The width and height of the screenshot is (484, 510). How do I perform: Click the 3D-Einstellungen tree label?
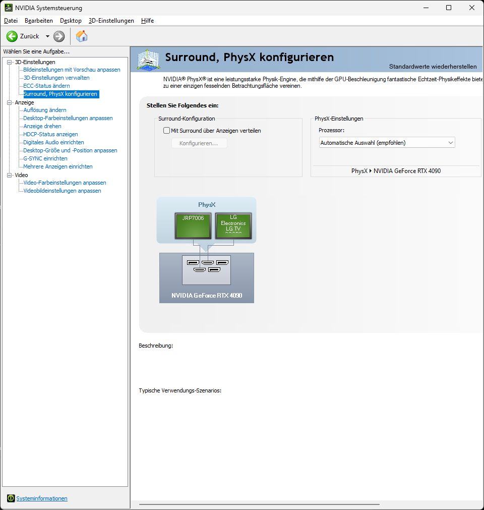pos(35,62)
